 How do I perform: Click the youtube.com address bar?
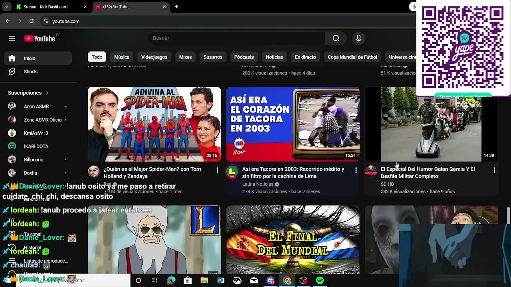pos(228,21)
